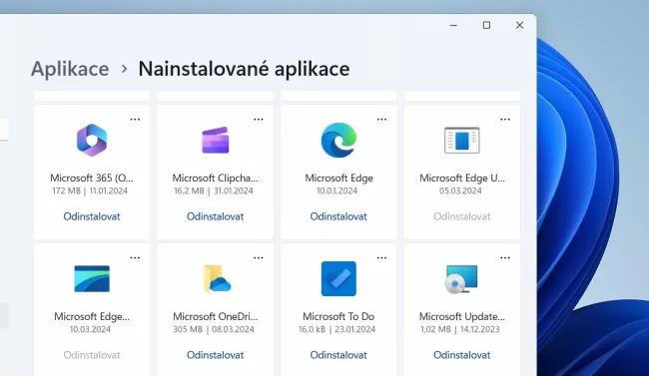Click the Nainstalované aplikace heading

coord(244,69)
